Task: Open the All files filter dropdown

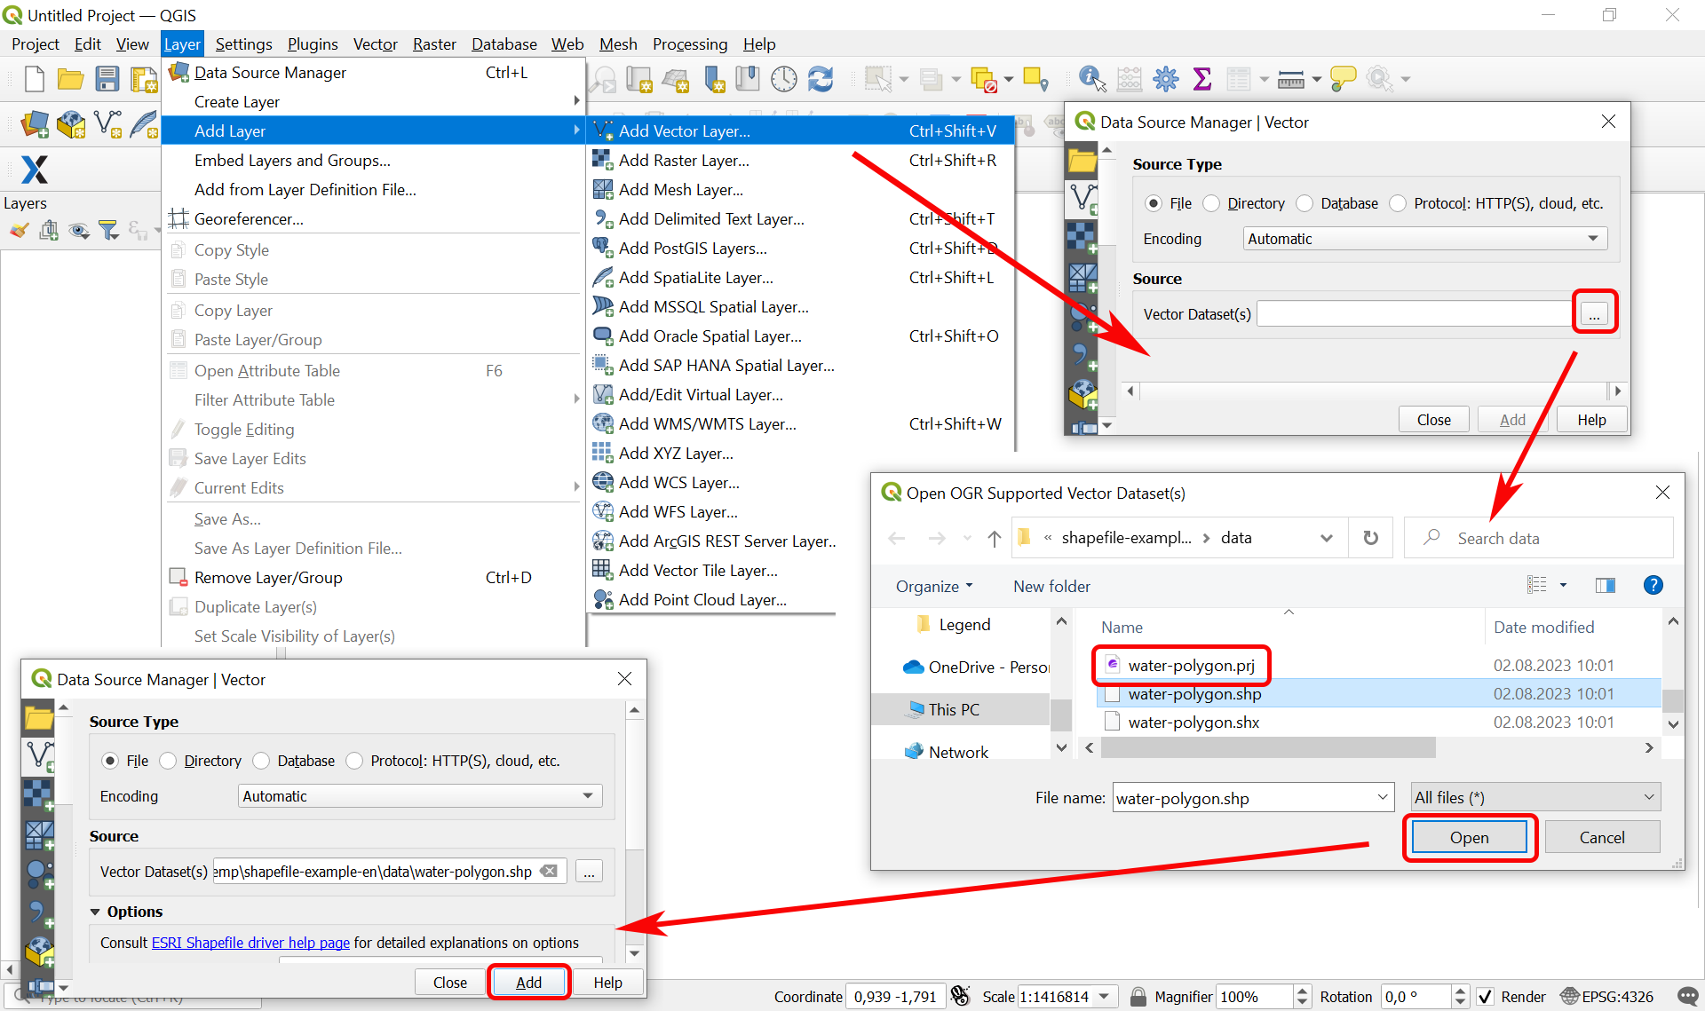Action: (1535, 797)
